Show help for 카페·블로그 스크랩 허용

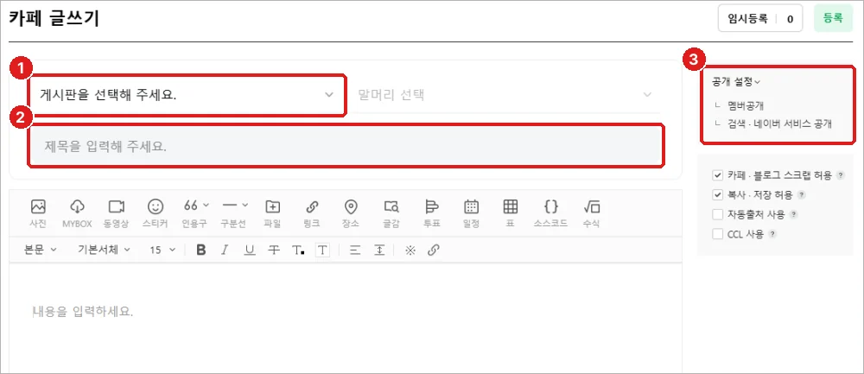[x=841, y=175]
